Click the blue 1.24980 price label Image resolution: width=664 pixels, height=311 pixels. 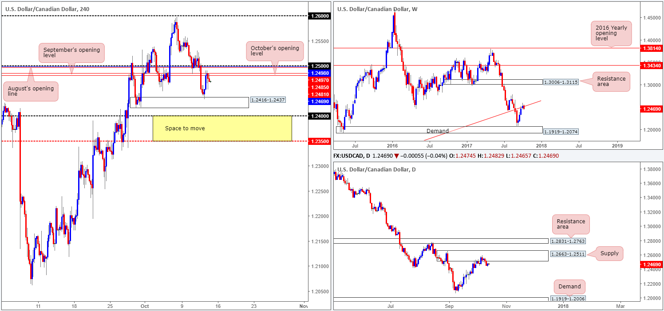coord(319,73)
